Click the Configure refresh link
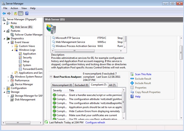184x131 pixels. pos(95,122)
